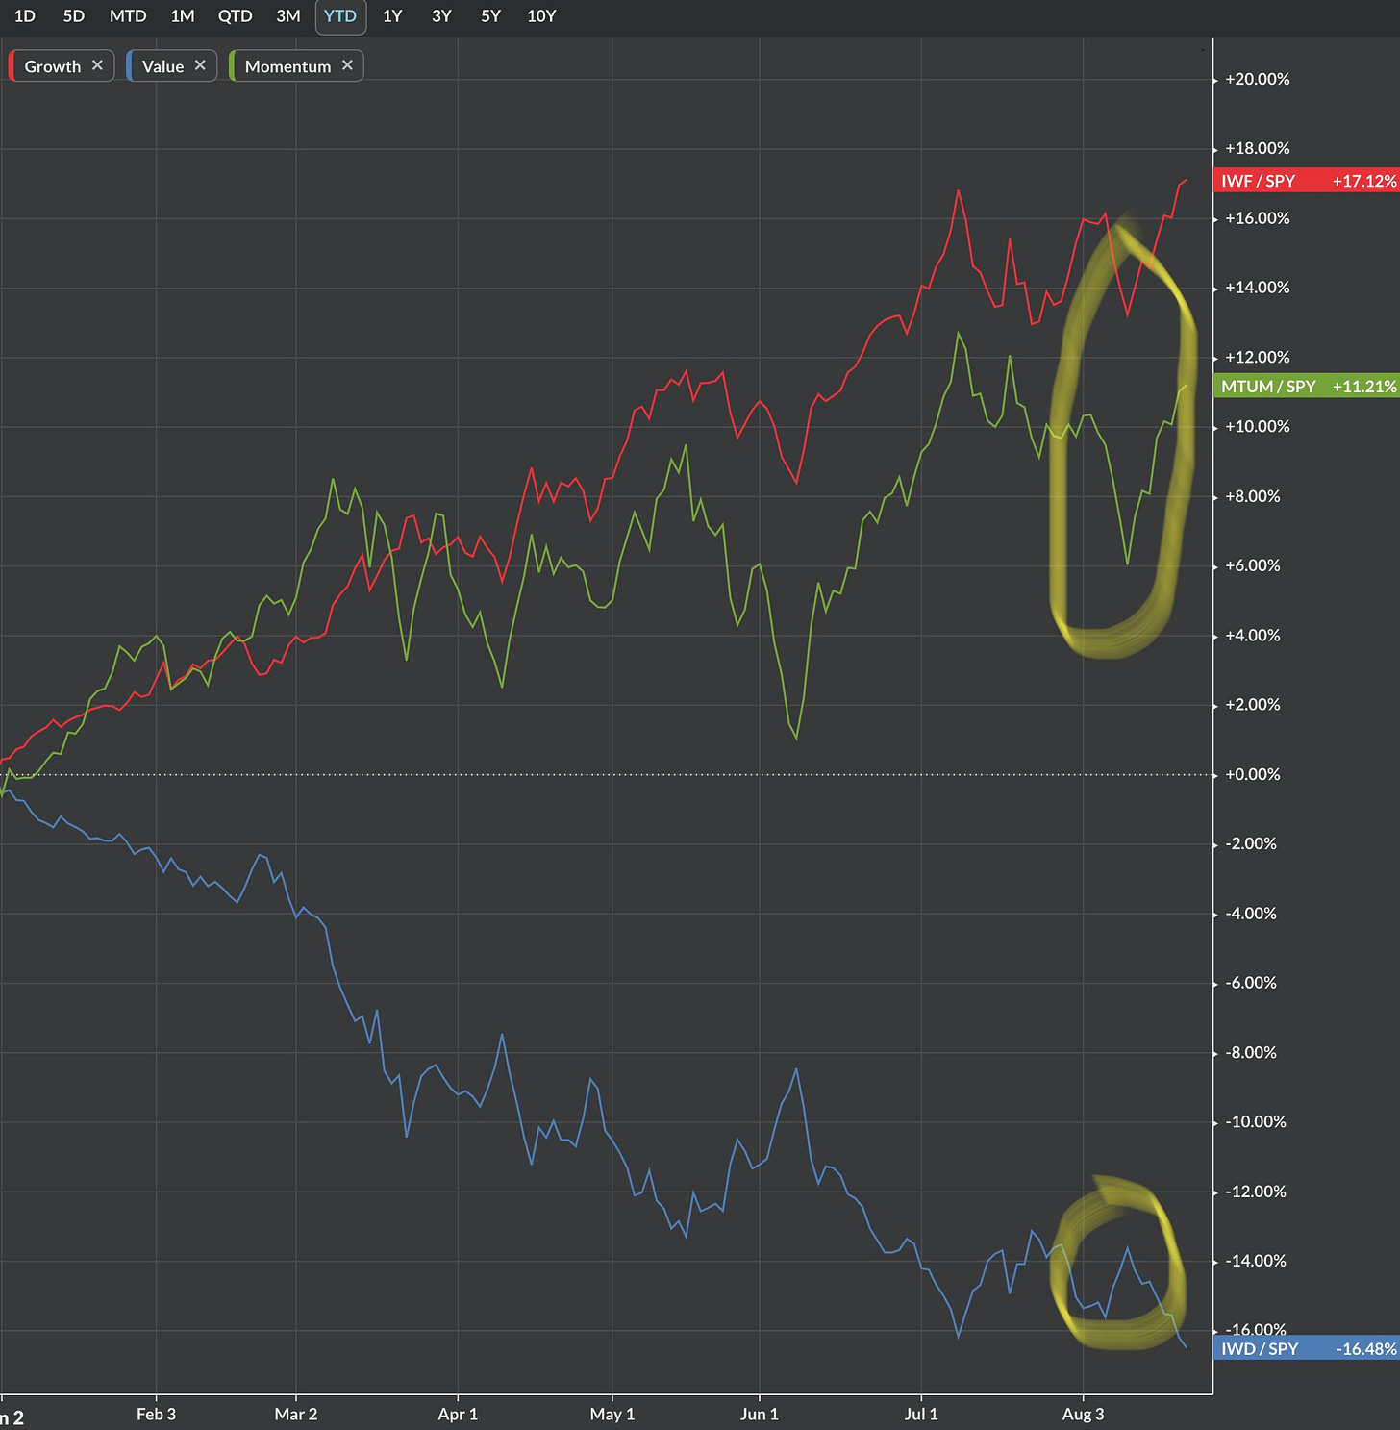Click the +12.00% axis label
This screenshot has height=1430, width=1400.
pyautogui.click(x=1257, y=358)
